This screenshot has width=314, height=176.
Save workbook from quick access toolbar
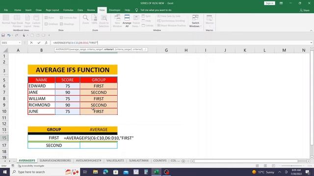(x=3, y=35)
